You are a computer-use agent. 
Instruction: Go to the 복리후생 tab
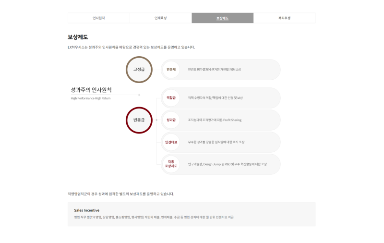coord(284,18)
